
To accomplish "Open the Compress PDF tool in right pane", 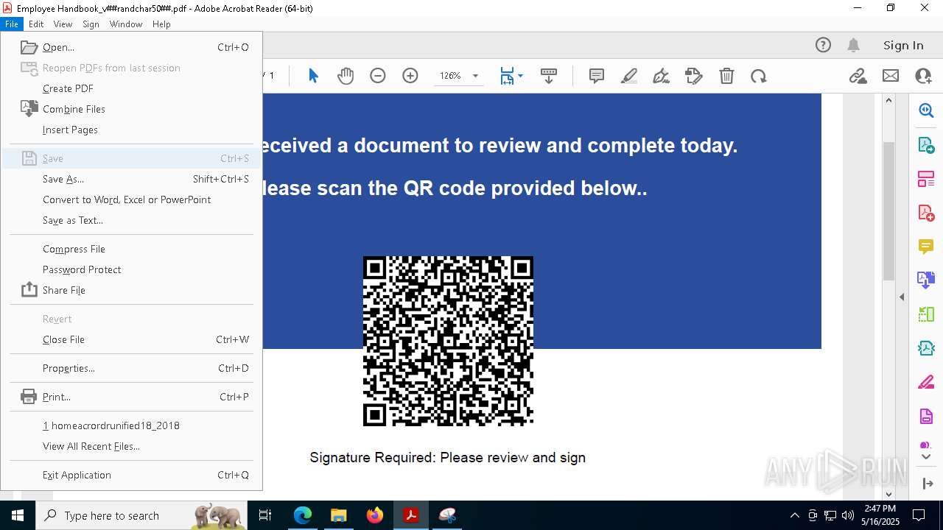I will pos(926,347).
